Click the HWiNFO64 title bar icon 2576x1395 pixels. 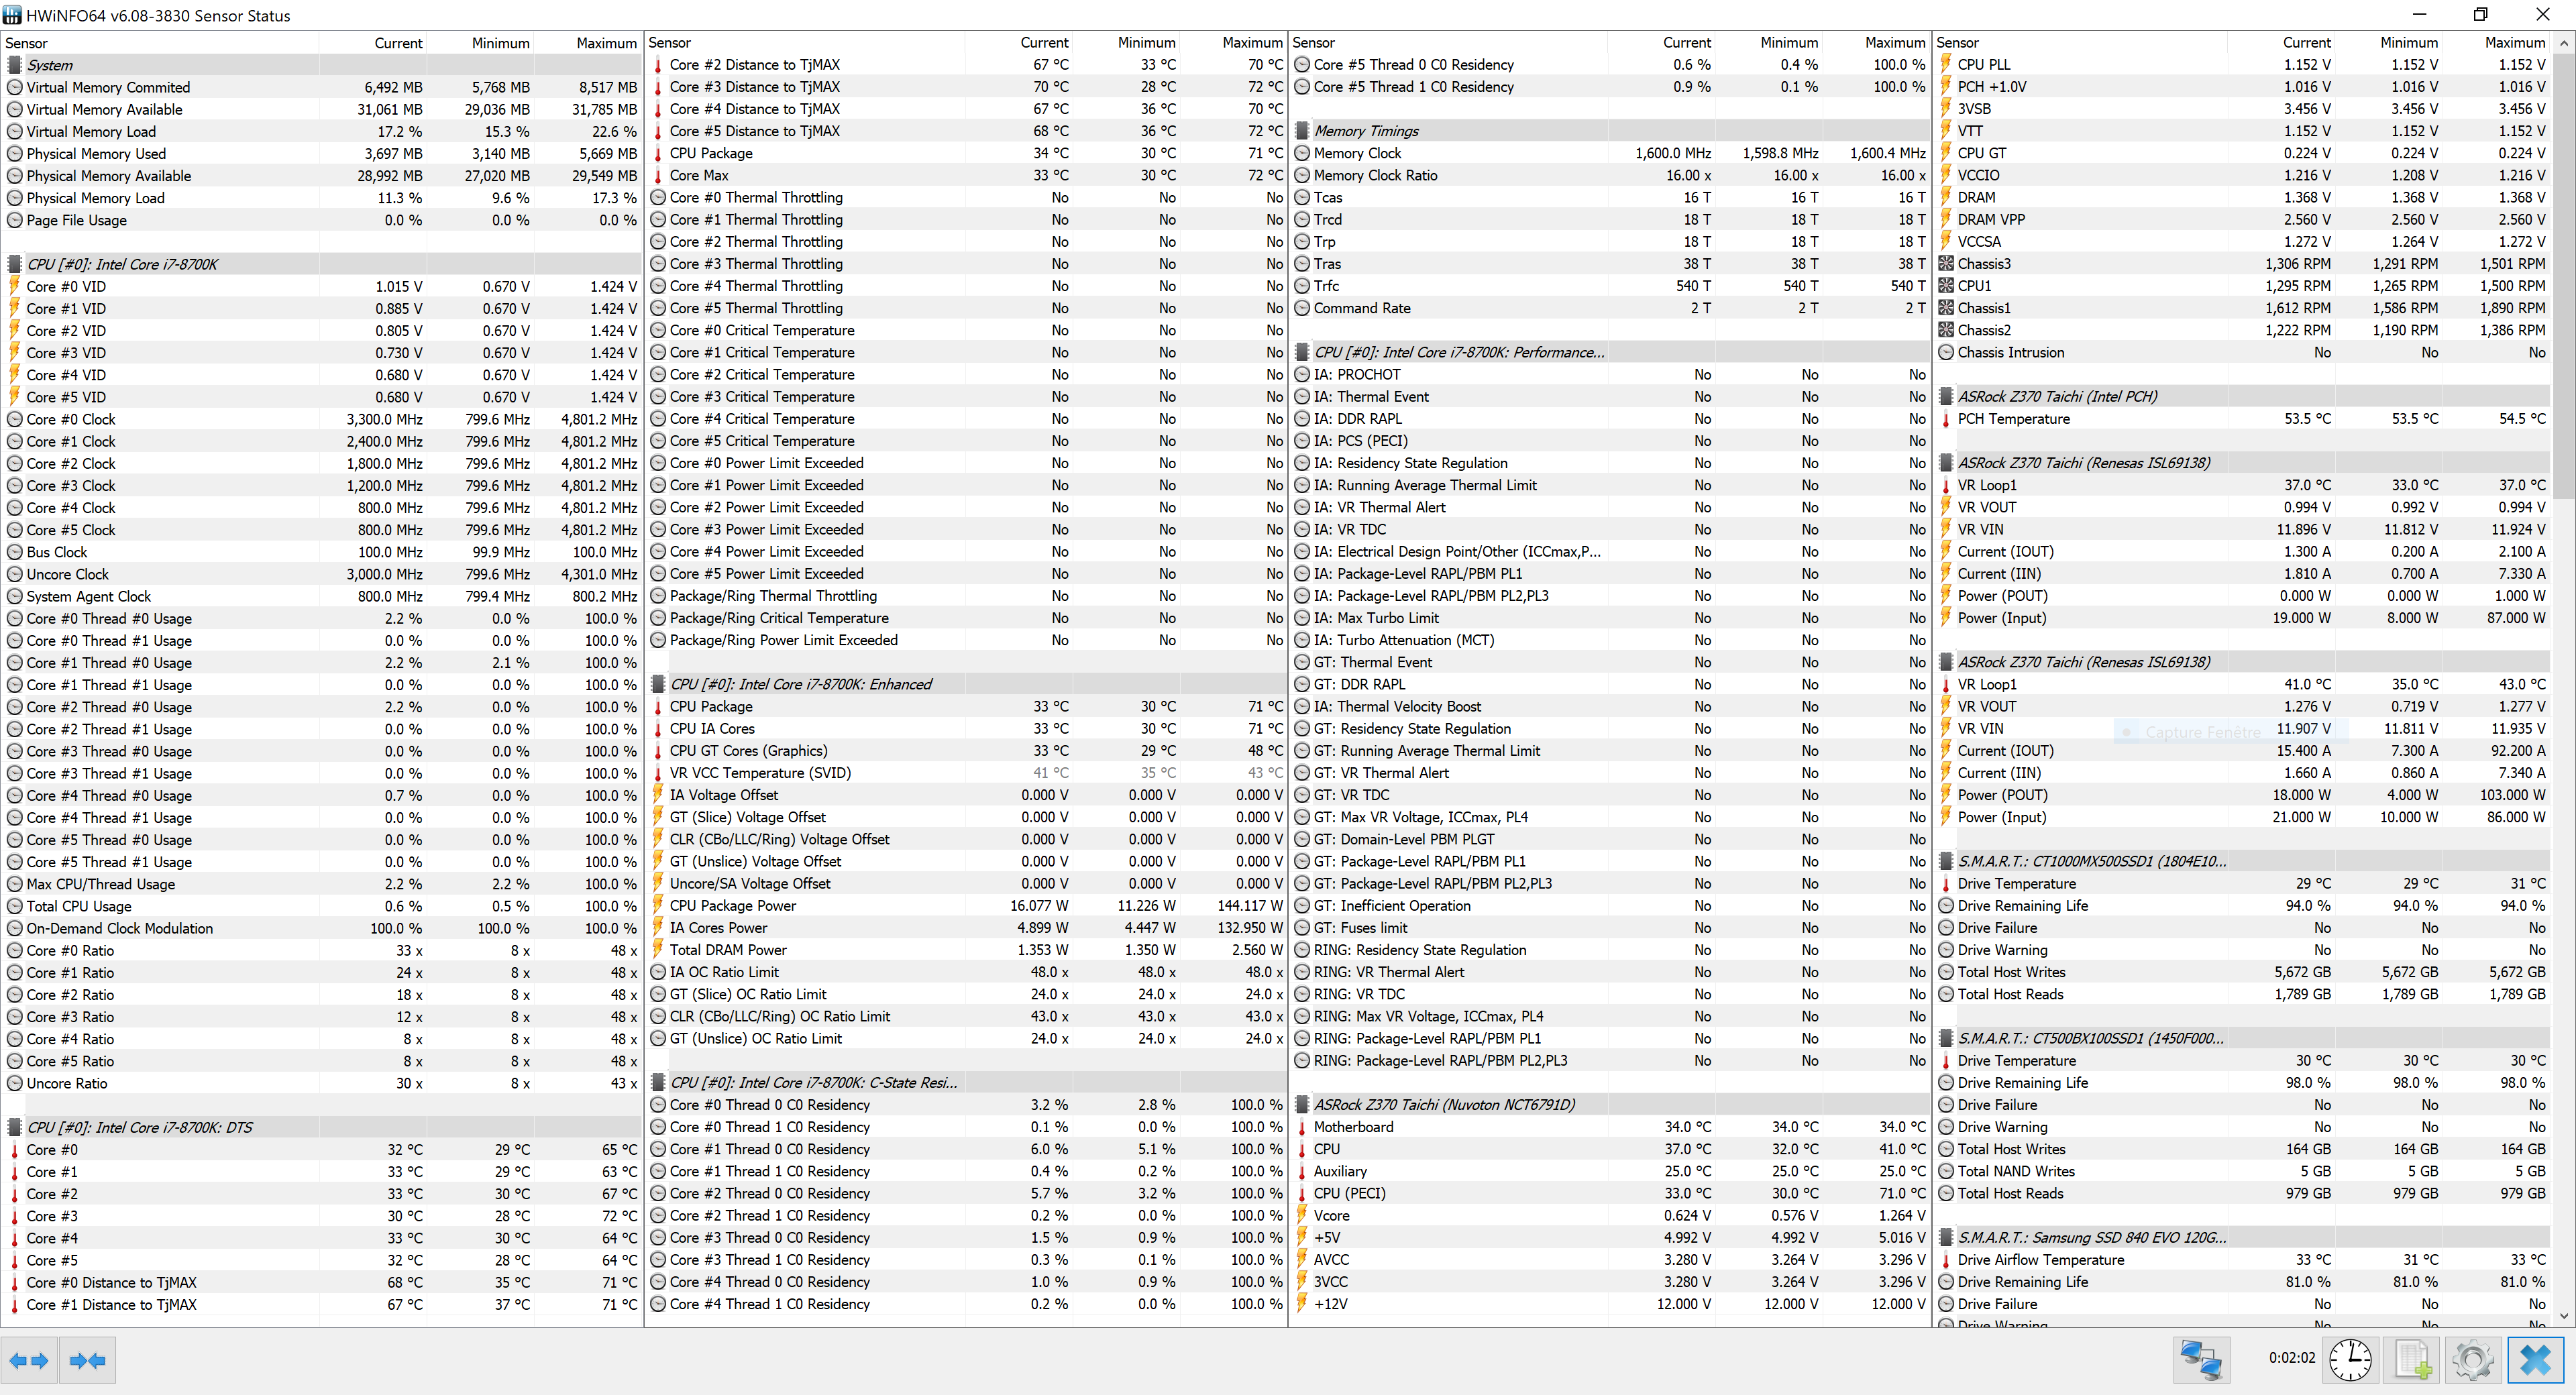click(x=12, y=15)
